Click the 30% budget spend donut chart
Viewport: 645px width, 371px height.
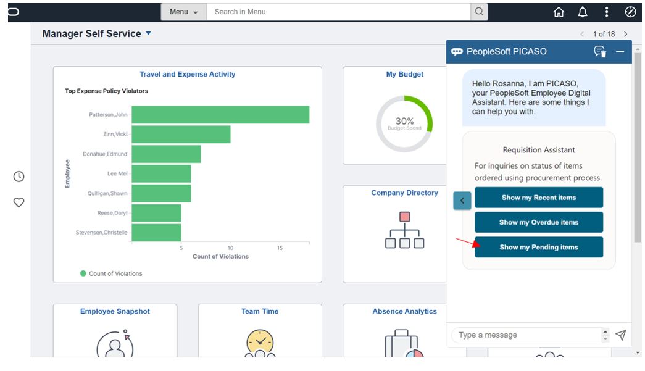pyautogui.click(x=404, y=124)
